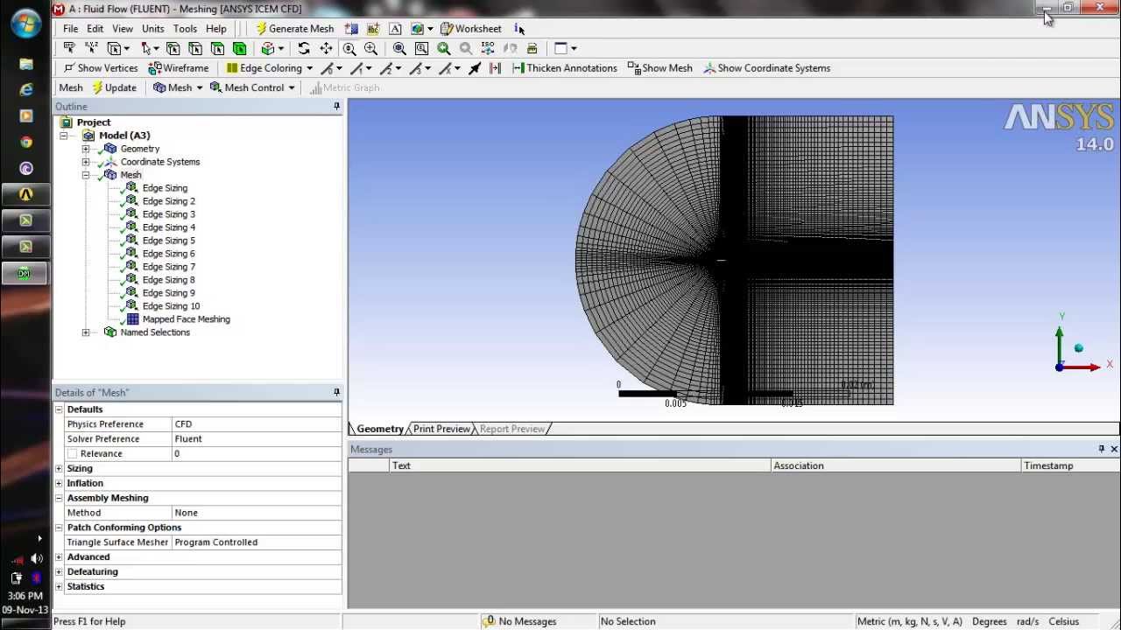
Task: Set the ISO view icon
Action: 488,49
